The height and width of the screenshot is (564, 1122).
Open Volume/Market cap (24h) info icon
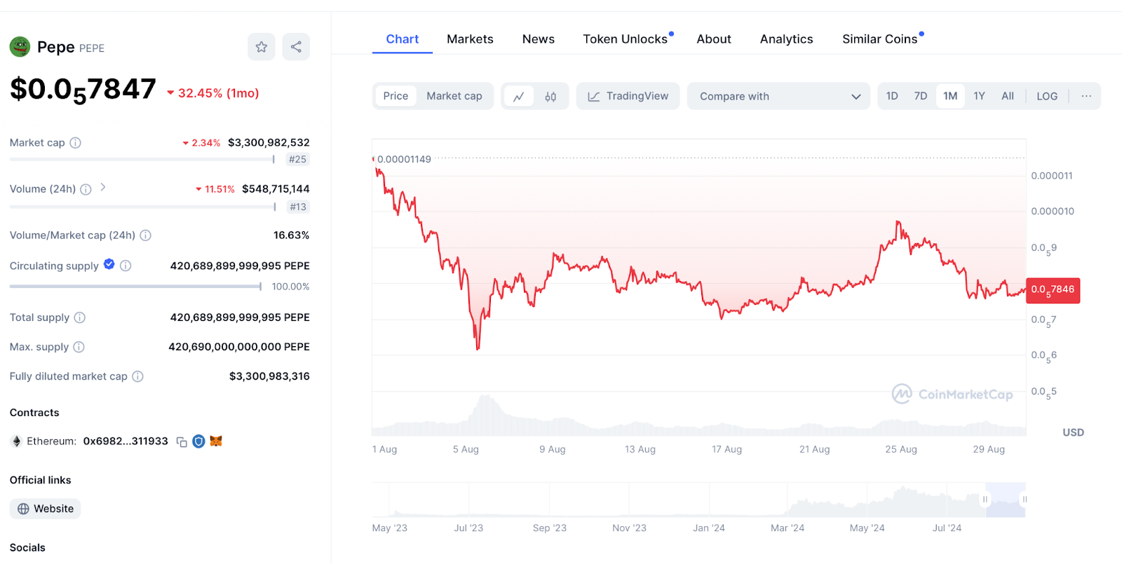coord(145,235)
